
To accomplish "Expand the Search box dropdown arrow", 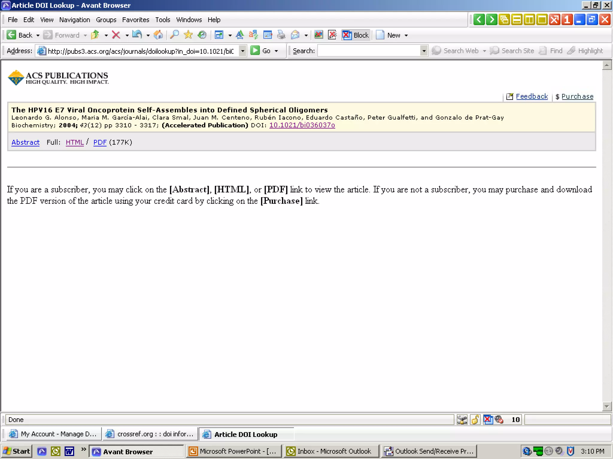I will click(x=424, y=51).
